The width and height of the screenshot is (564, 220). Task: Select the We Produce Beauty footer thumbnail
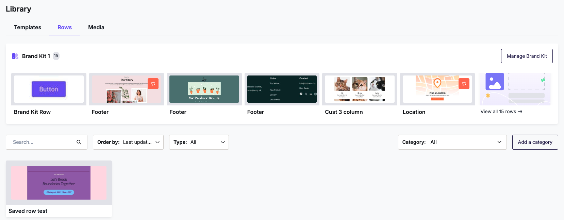pos(204,89)
